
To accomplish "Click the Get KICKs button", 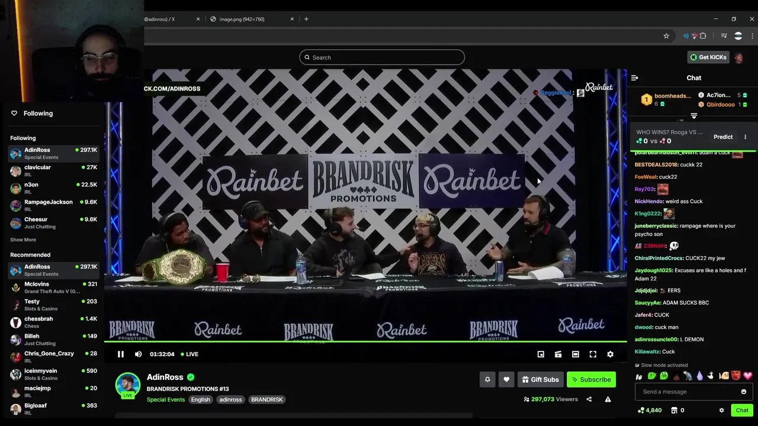I will tap(708, 57).
